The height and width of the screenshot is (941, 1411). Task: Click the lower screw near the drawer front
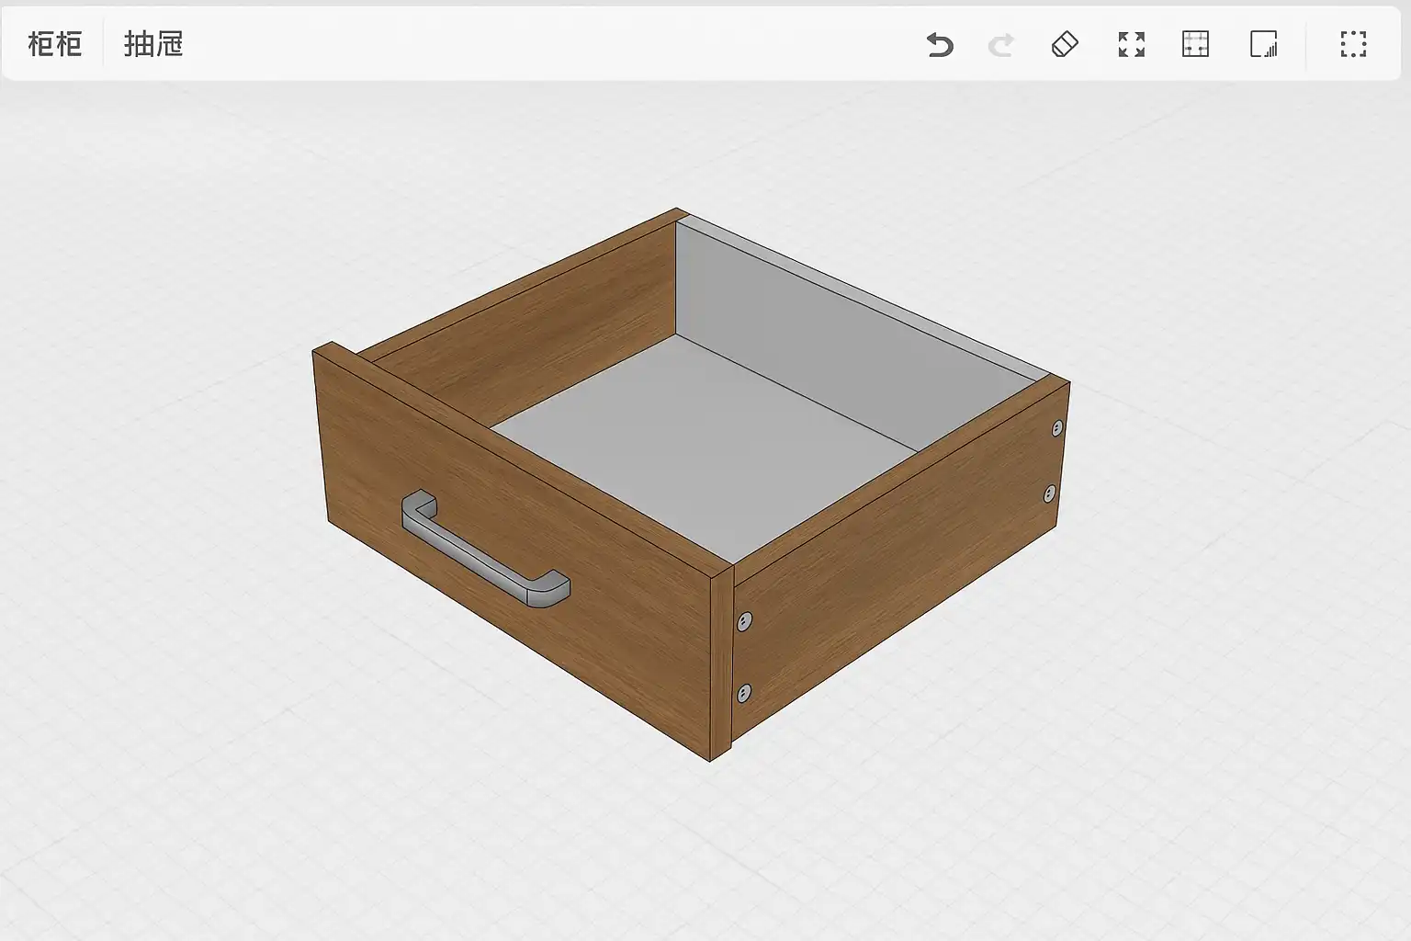point(744,693)
